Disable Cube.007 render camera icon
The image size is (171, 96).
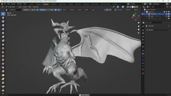pyautogui.click(x=169, y=14)
